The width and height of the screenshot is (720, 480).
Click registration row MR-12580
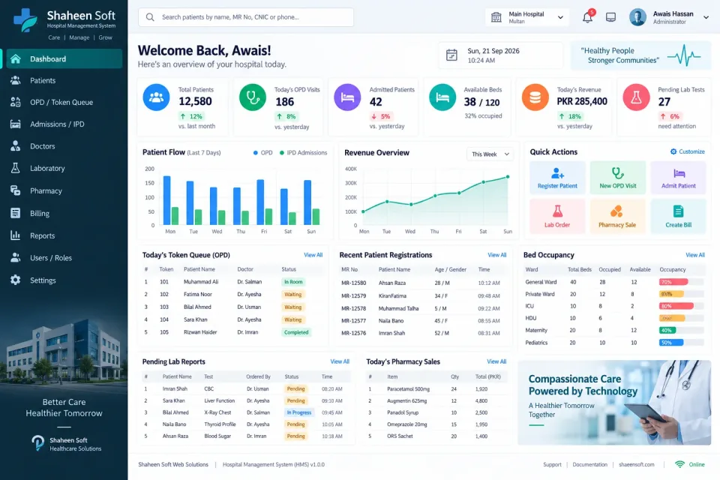[x=424, y=283]
